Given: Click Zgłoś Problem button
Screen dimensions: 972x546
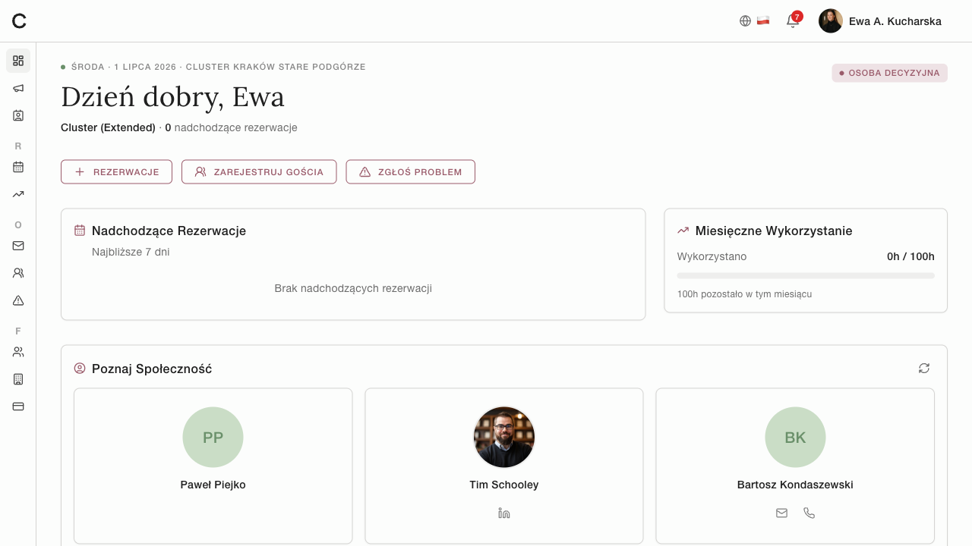Looking at the screenshot, I should click(x=411, y=172).
